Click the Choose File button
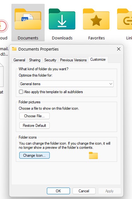This screenshot has height=199, width=132. point(35,116)
